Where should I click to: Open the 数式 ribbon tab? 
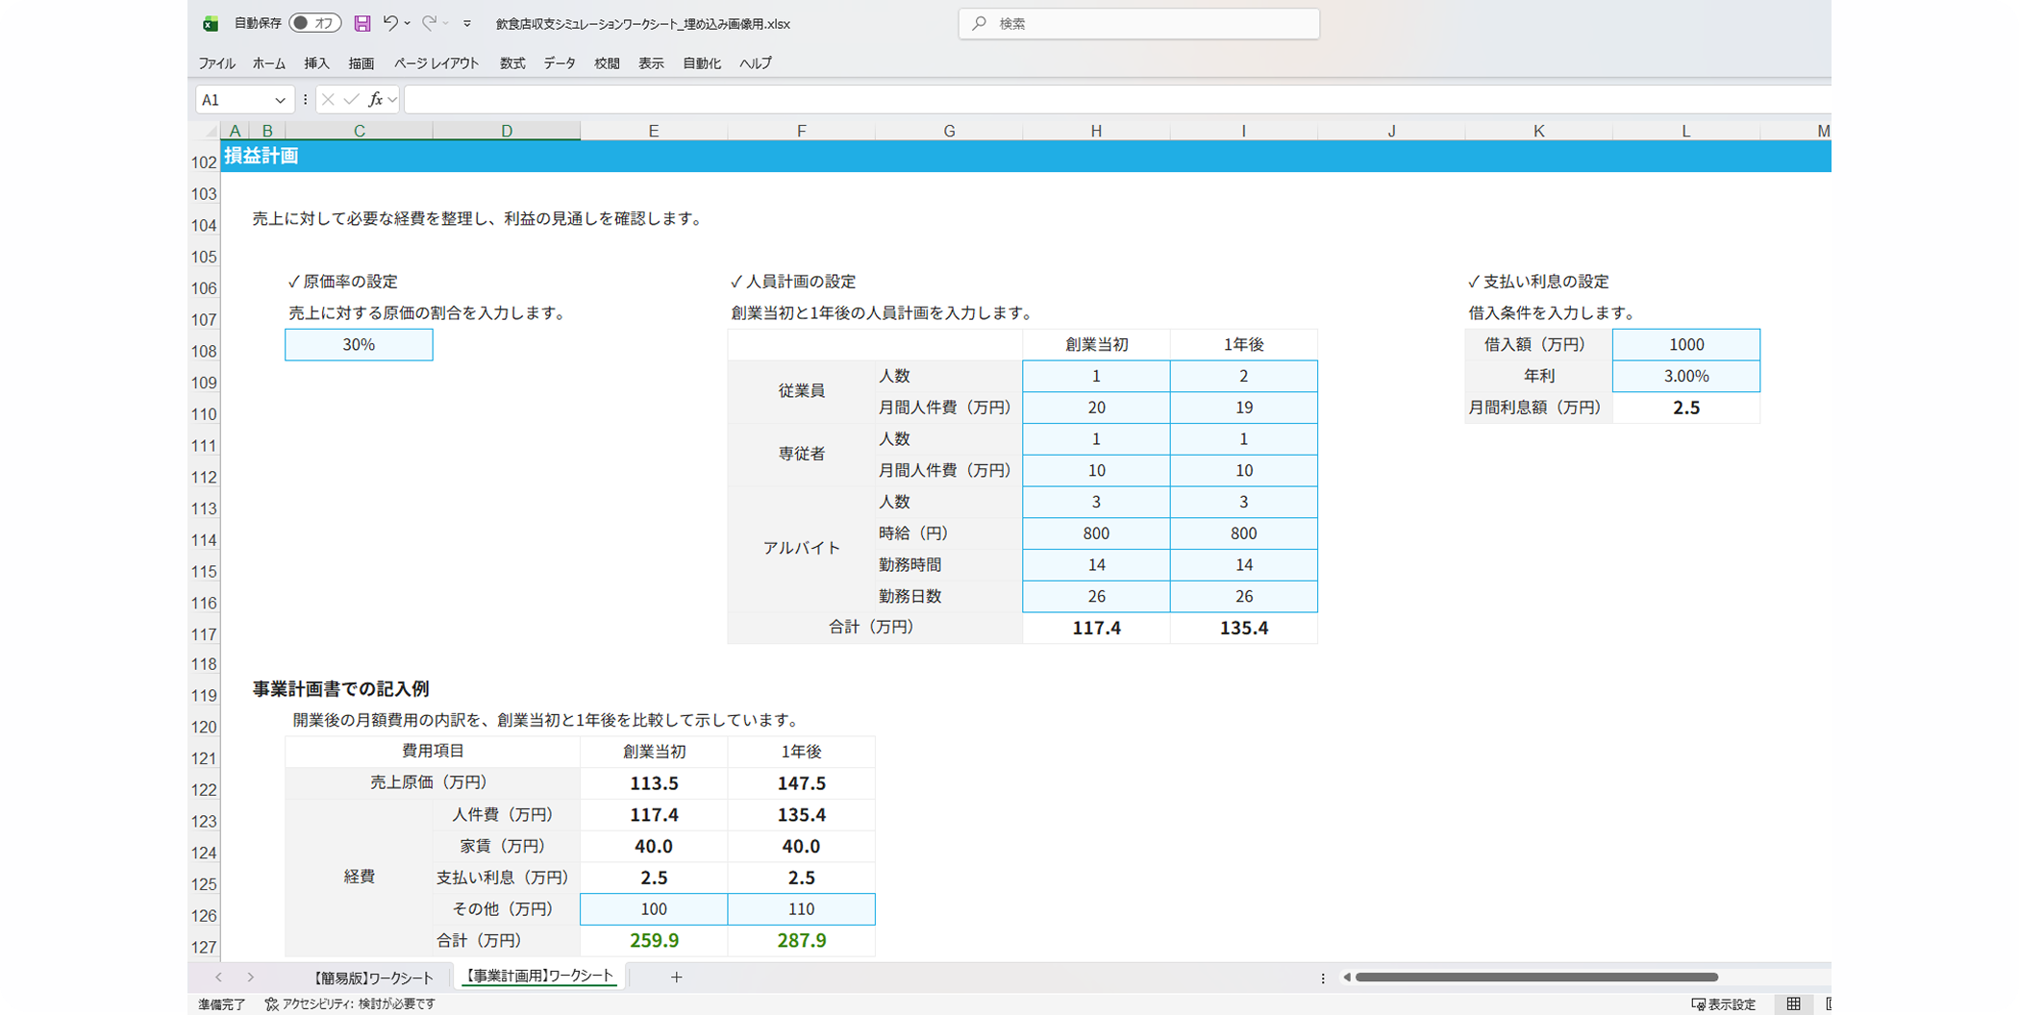tap(511, 63)
